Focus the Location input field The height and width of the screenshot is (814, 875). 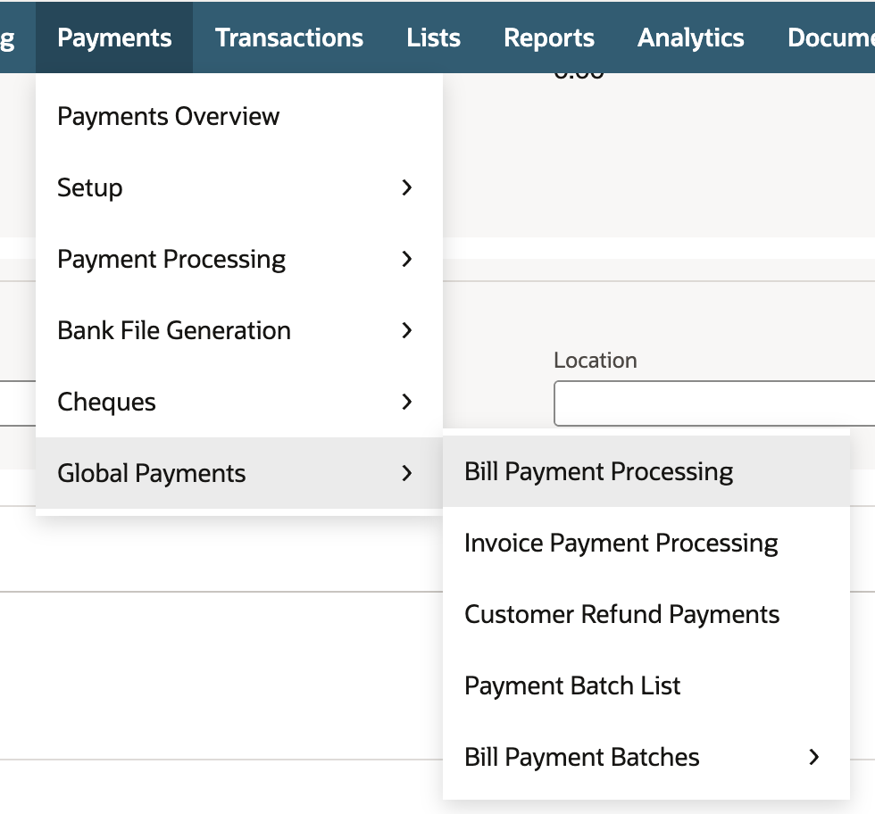point(714,403)
